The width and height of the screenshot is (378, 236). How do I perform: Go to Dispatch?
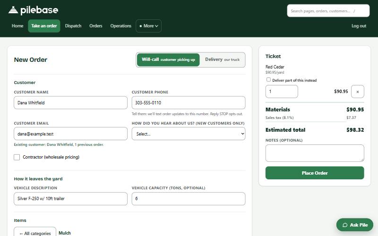click(x=73, y=26)
